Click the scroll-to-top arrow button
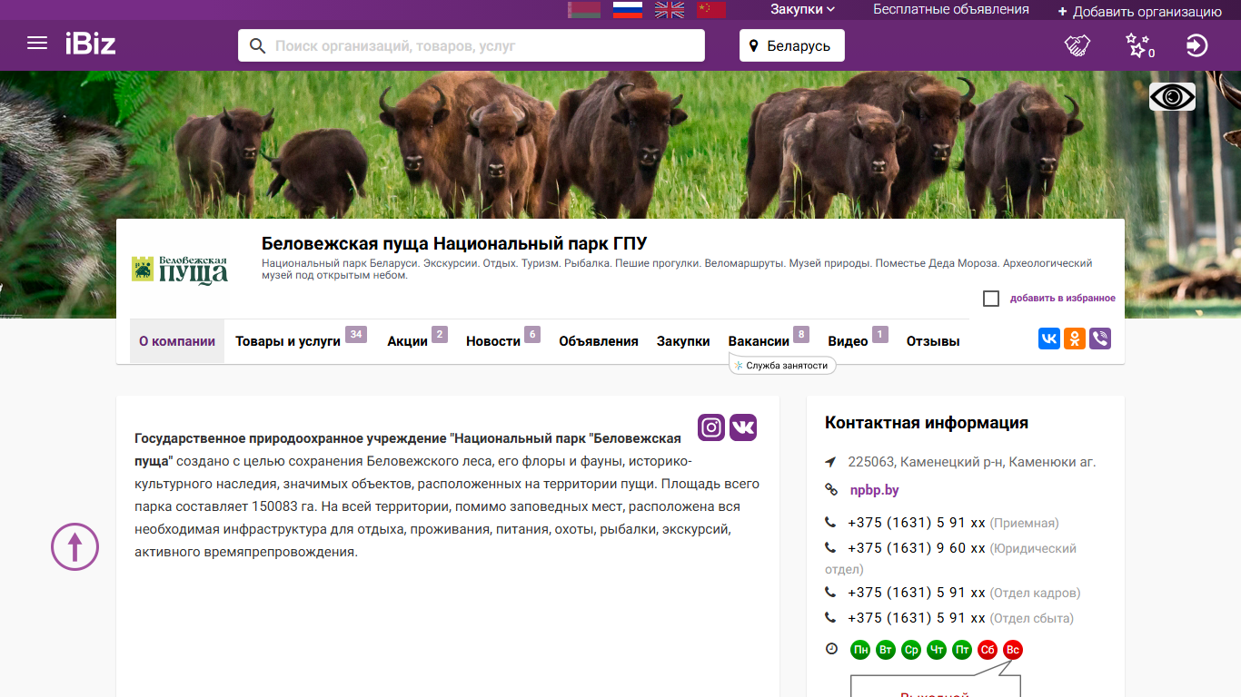 (74, 546)
